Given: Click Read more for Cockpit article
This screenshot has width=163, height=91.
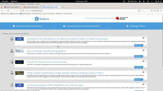Looking at the screenshot, I should point(139,80).
